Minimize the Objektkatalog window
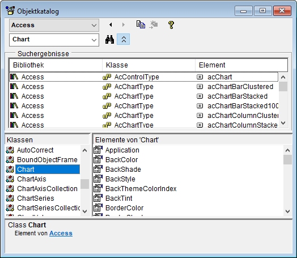 [243, 11]
